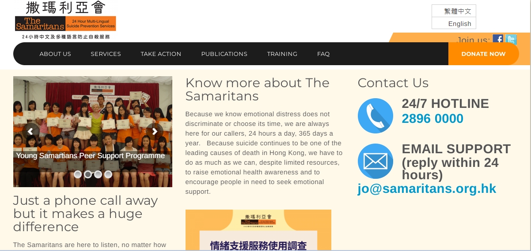This screenshot has width=531, height=251.
Task: Click the jo@samaritans.org.hk email link
Action: (427, 188)
